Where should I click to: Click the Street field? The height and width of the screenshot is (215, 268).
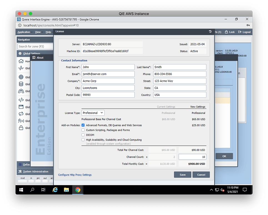click(180, 81)
